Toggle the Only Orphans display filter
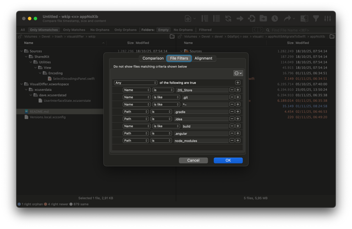 (x=125, y=30)
